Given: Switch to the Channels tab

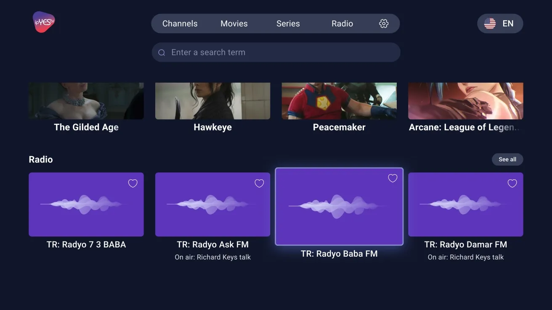Looking at the screenshot, I should click(180, 24).
